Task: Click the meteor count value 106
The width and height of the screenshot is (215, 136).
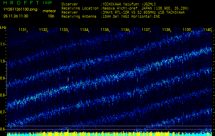Action: [x=51, y=16]
